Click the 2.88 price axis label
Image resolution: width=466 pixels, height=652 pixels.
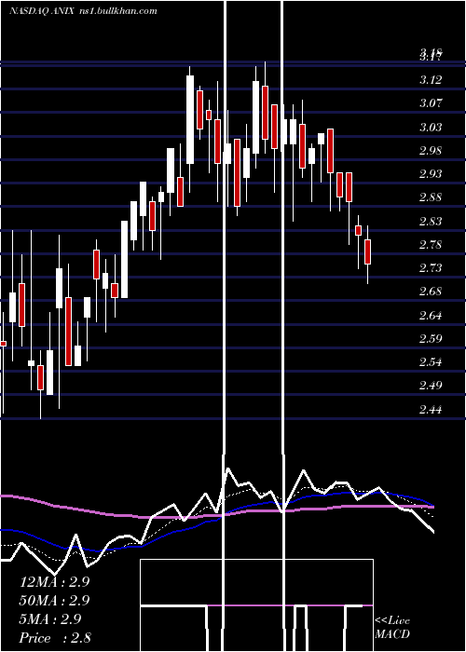pyautogui.click(x=431, y=197)
